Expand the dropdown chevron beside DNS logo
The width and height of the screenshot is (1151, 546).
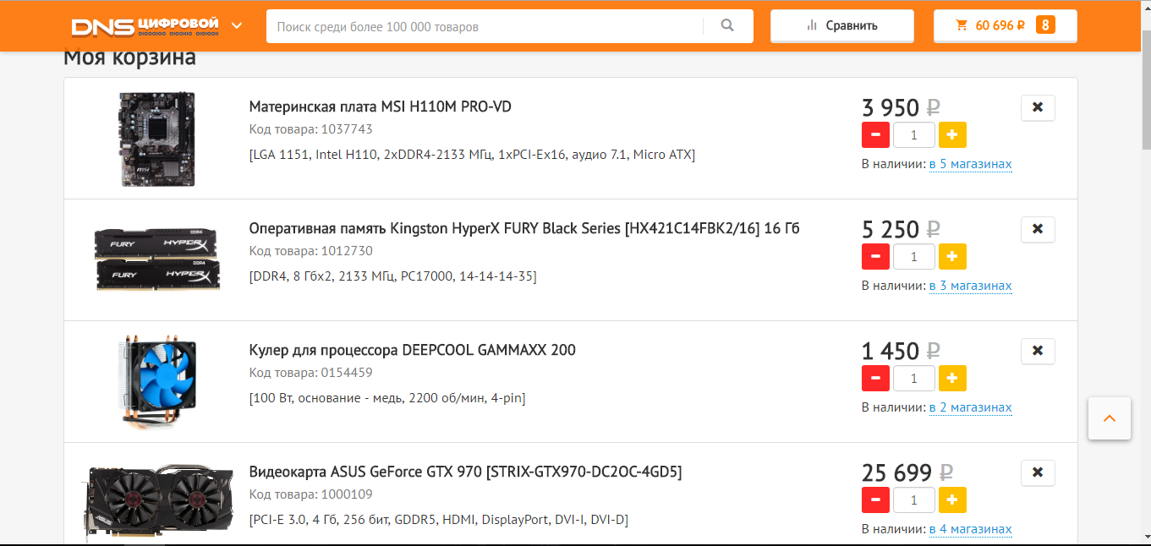237,25
